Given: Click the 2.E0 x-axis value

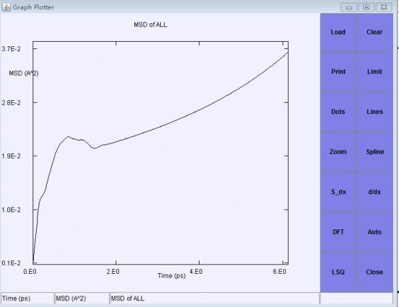Looking at the screenshot, I should click(113, 271).
